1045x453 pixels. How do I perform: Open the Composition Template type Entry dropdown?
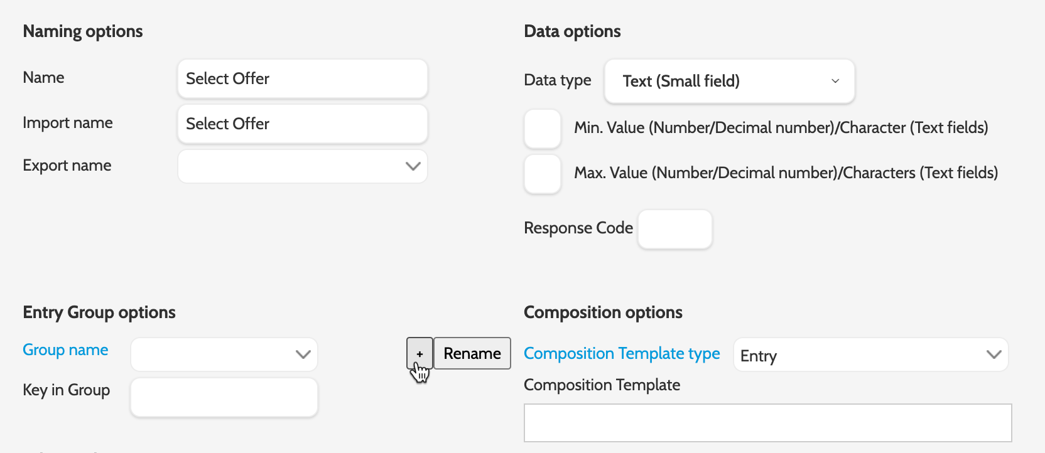(x=860, y=355)
